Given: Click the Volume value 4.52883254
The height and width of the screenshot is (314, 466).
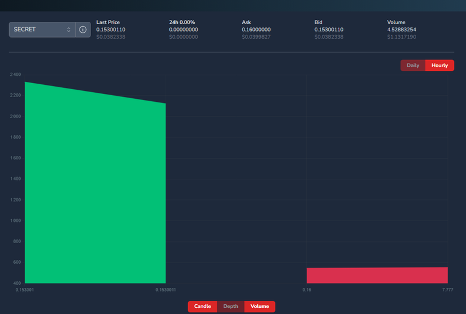Looking at the screenshot, I should (x=402, y=30).
